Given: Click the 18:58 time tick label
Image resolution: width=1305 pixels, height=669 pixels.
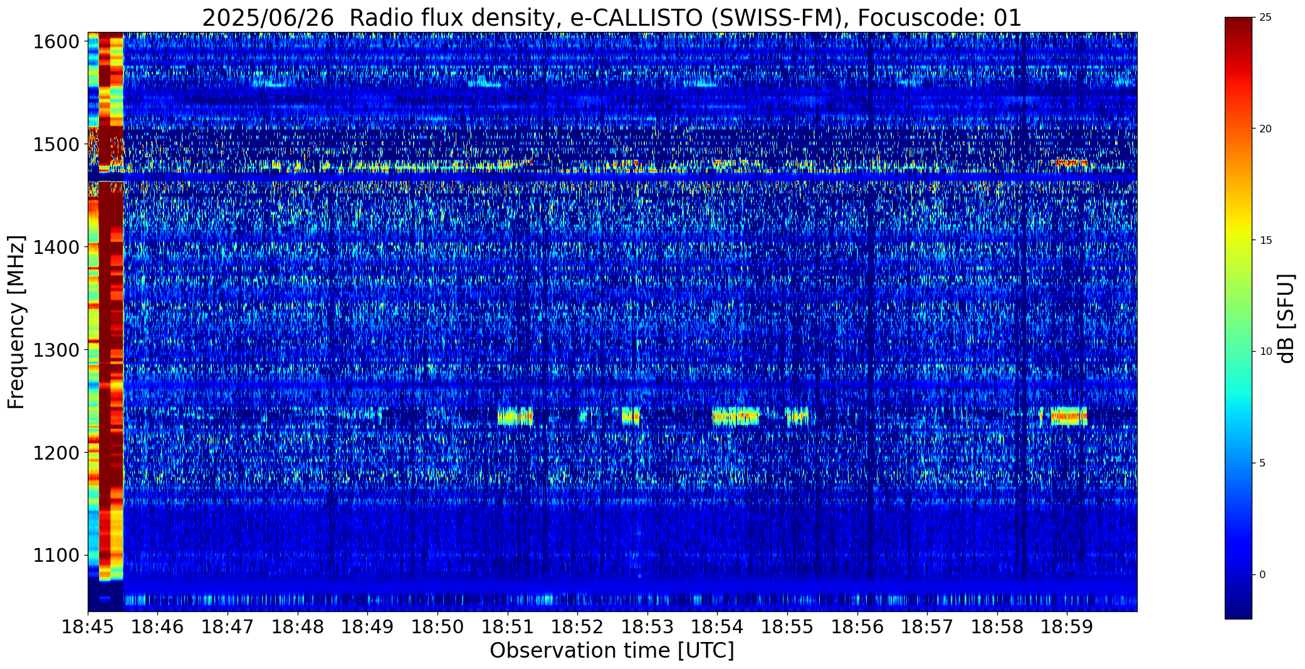Looking at the screenshot, I should tap(997, 627).
